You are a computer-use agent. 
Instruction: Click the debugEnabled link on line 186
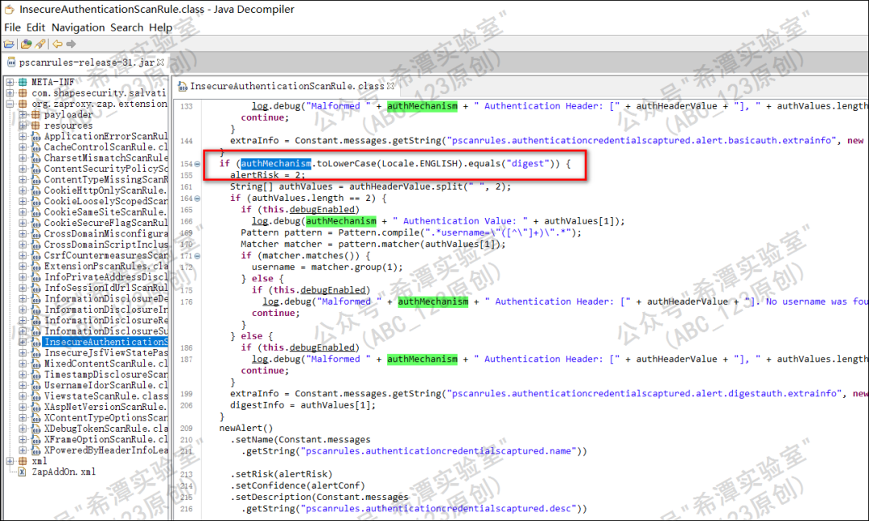[x=322, y=347]
